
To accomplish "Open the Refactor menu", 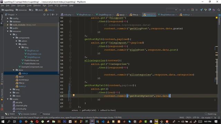I will [37, 6].
